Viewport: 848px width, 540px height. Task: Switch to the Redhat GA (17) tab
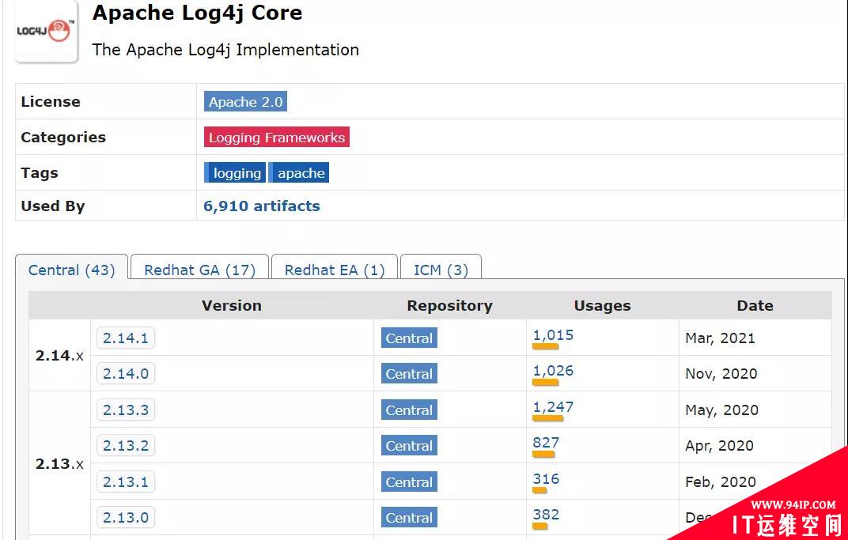point(199,270)
